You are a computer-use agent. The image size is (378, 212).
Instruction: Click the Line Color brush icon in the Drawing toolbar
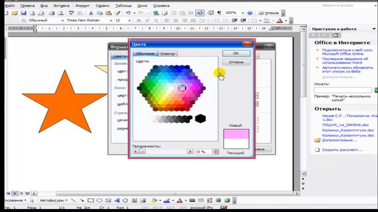pyautogui.click(x=167, y=200)
